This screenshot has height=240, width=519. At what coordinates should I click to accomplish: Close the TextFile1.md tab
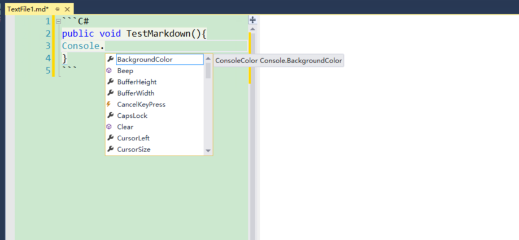[x=67, y=9]
